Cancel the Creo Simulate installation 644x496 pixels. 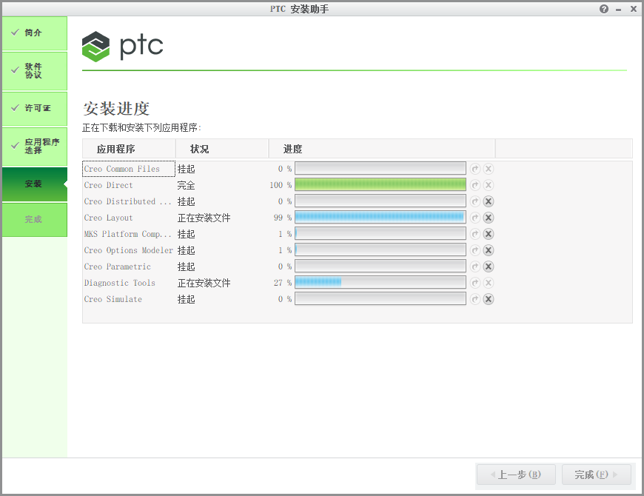(489, 299)
